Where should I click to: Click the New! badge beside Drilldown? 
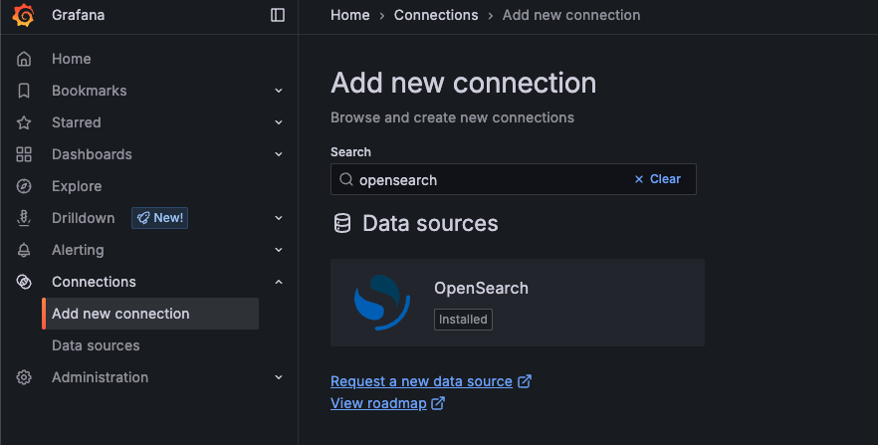[x=159, y=218]
